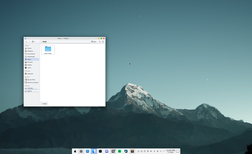Image resolution: width=252 pixels, height=154 pixels.
Task: Open the Trash location
Action: pos(29,68)
